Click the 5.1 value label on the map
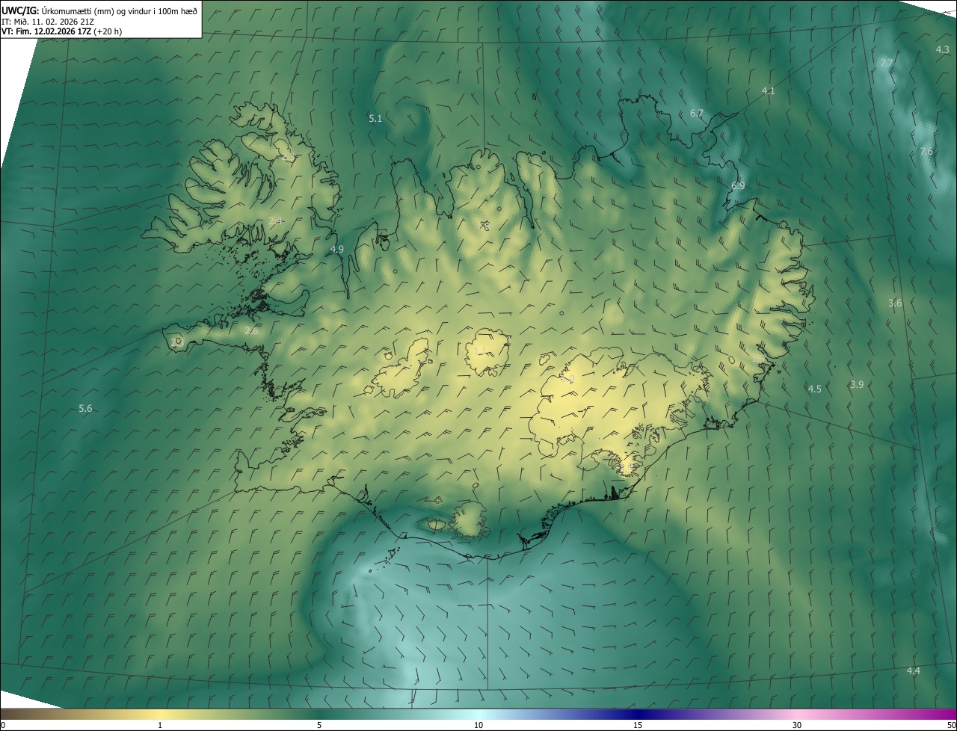This screenshot has height=731, width=957. [375, 118]
